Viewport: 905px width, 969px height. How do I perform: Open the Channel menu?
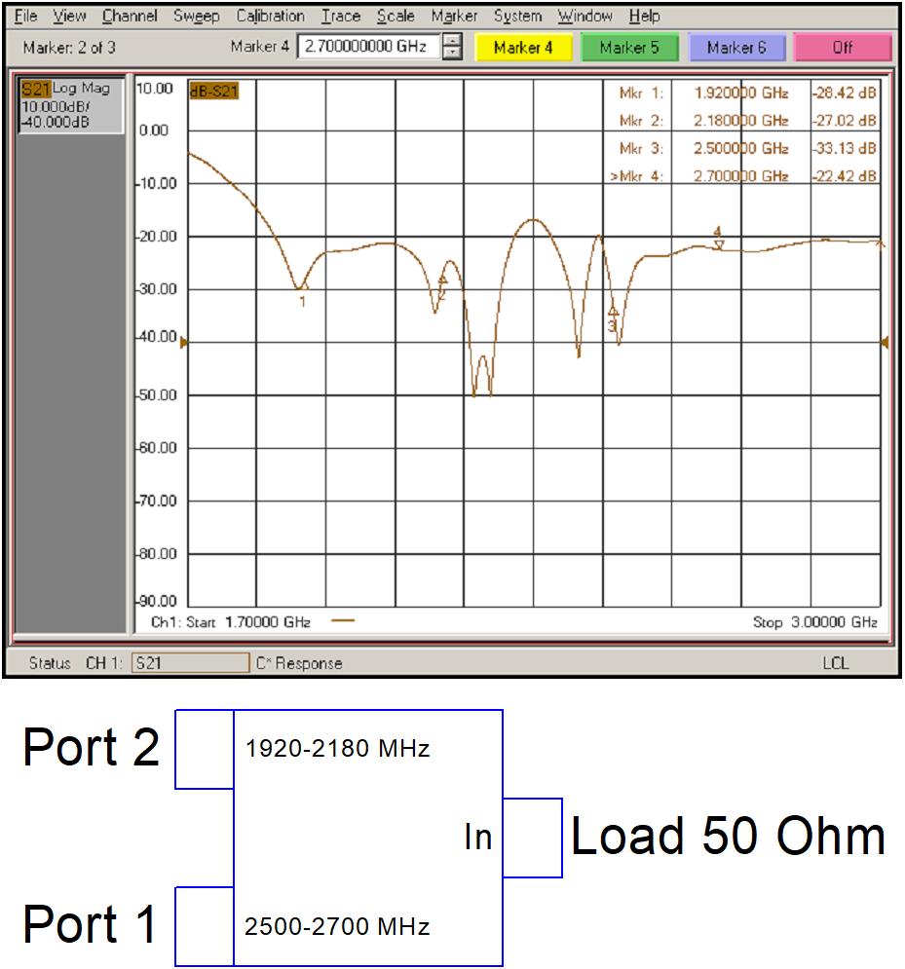(x=130, y=16)
